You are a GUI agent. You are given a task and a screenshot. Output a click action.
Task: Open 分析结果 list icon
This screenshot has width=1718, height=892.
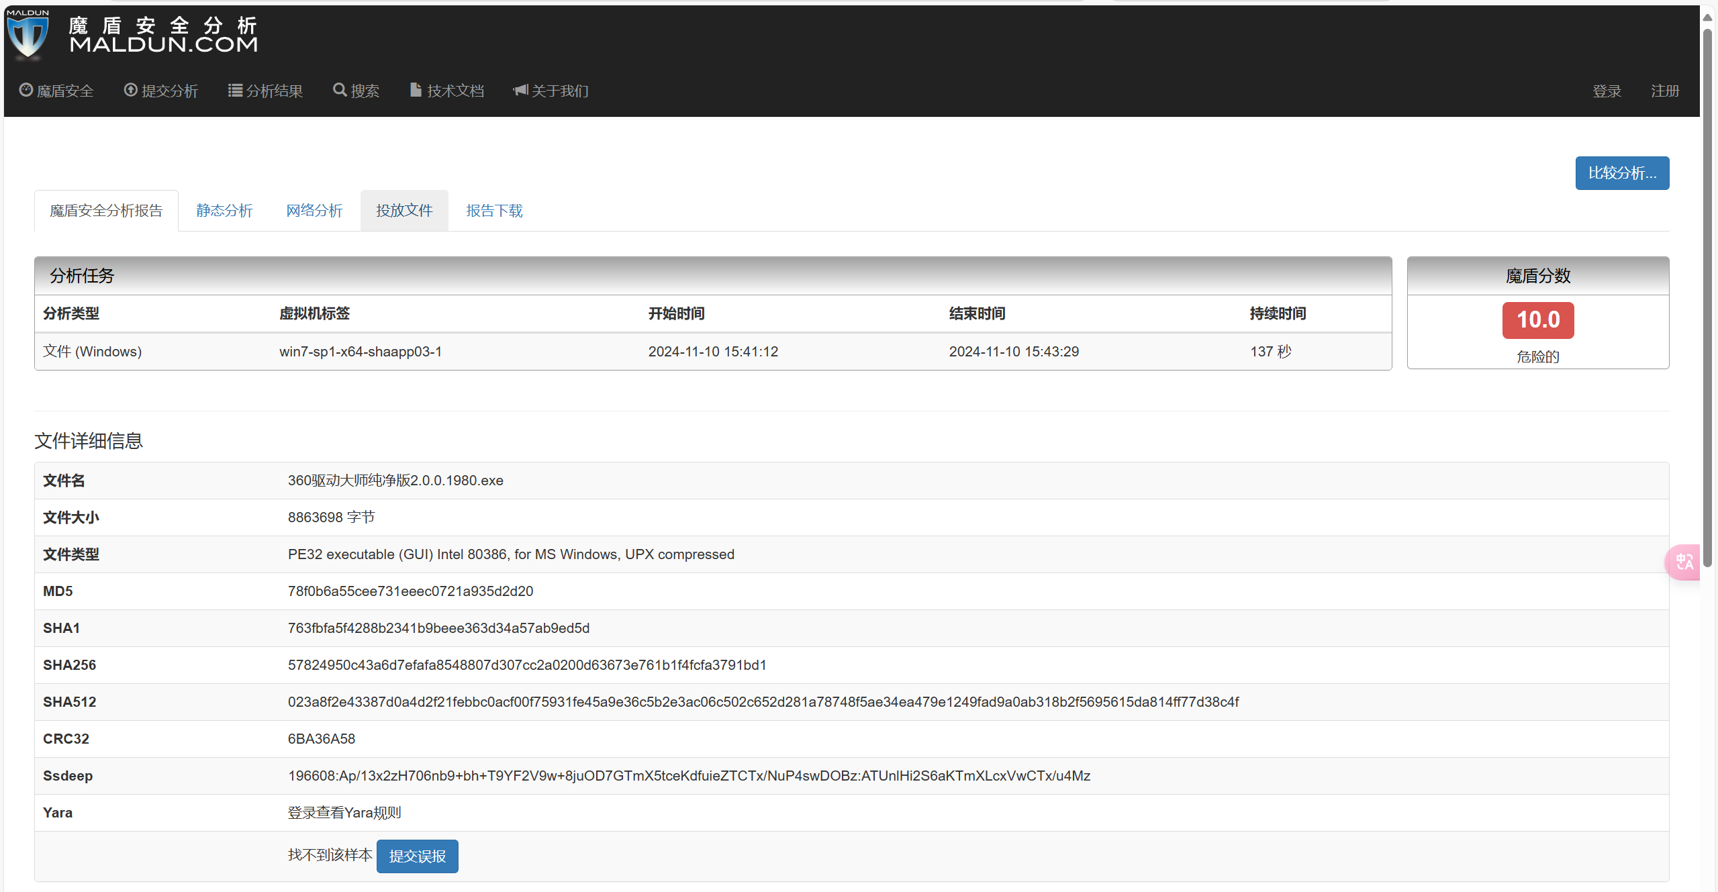(235, 90)
